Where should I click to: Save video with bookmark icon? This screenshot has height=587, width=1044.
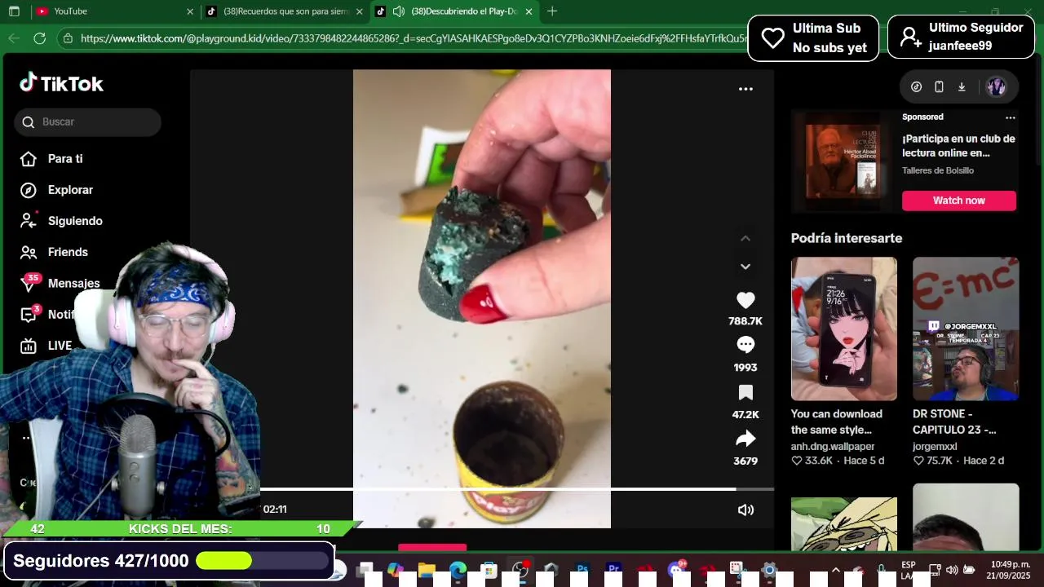click(745, 393)
